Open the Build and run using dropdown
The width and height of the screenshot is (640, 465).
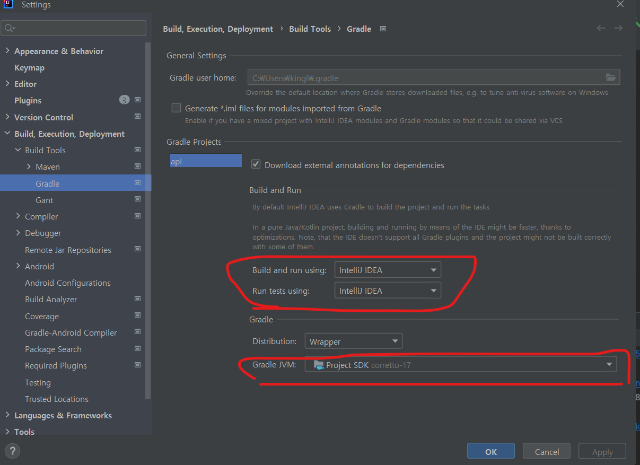pyautogui.click(x=388, y=270)
